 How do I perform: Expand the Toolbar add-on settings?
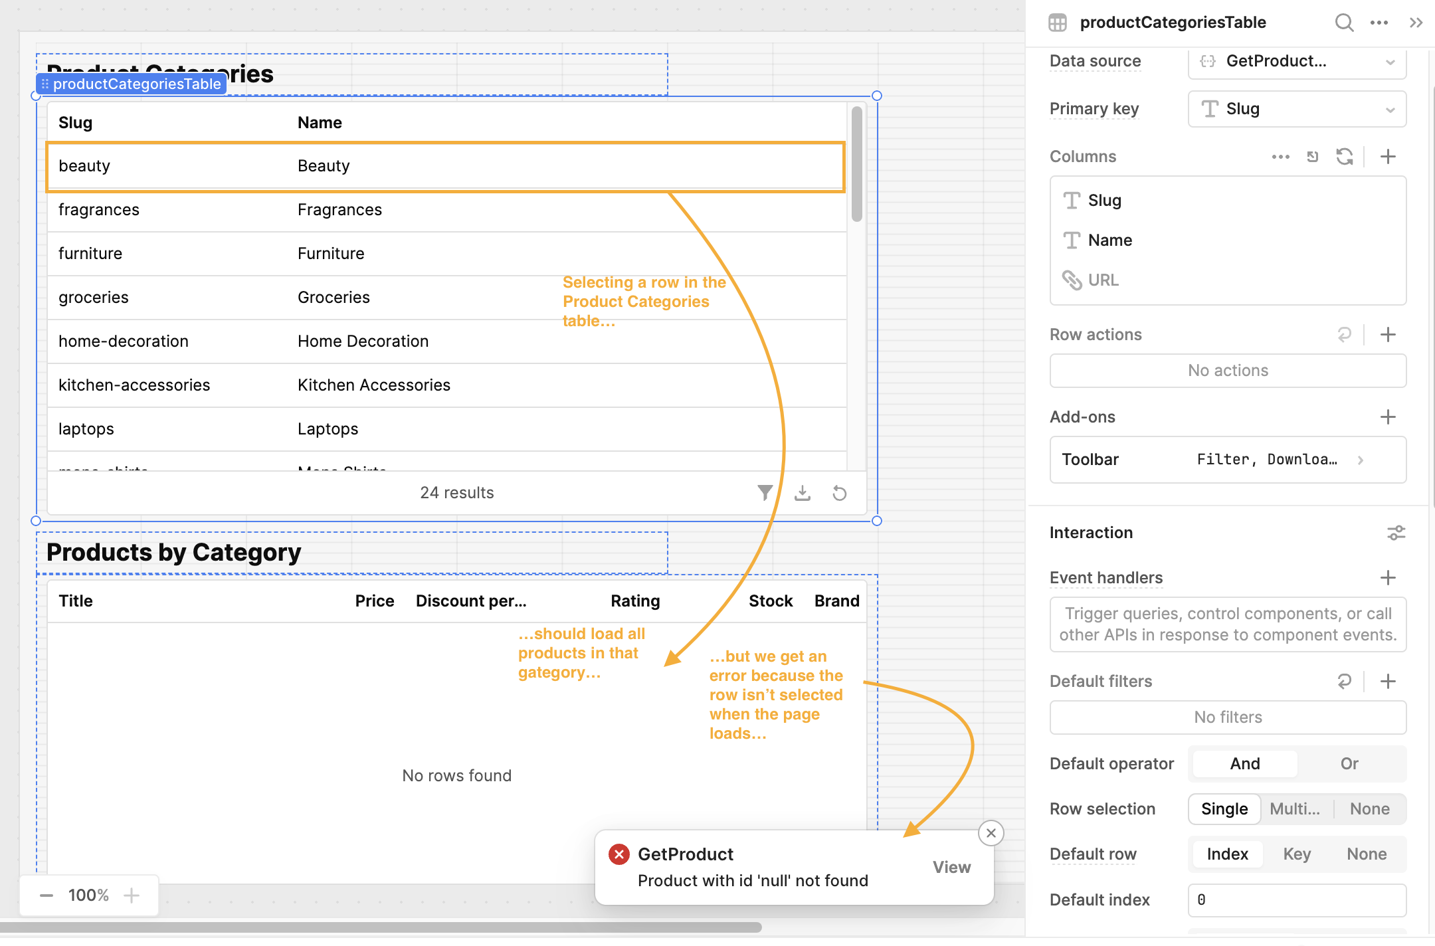pos(1228,460)
